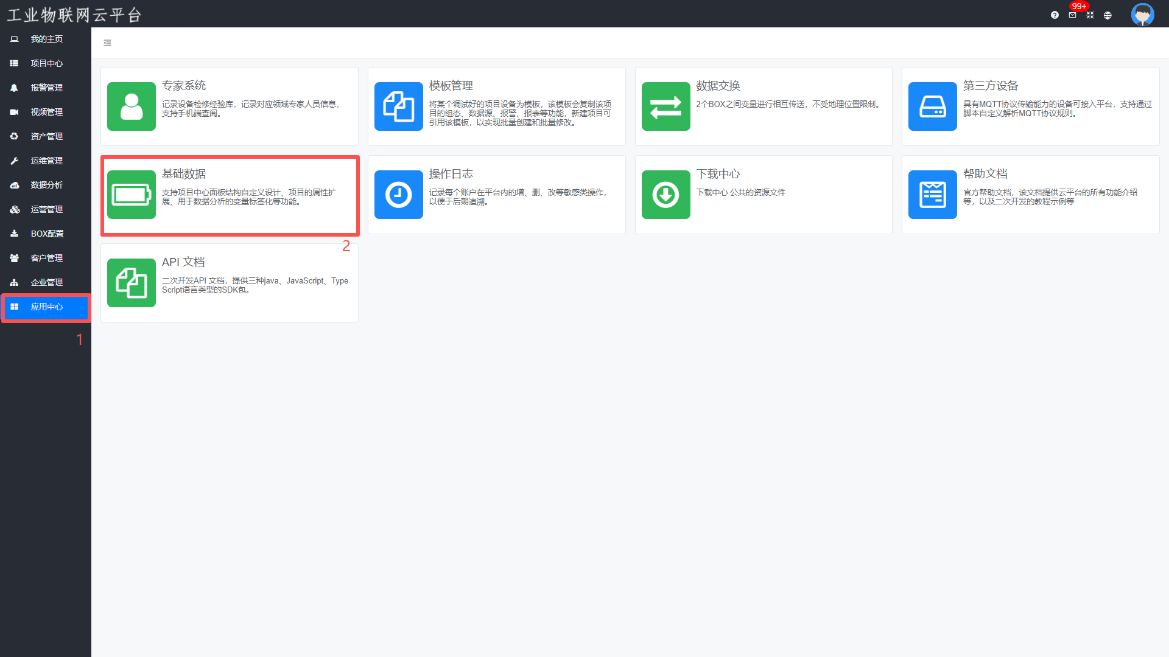
Task: Open the 数据交换 arrows icon
Action: [665, 106]
